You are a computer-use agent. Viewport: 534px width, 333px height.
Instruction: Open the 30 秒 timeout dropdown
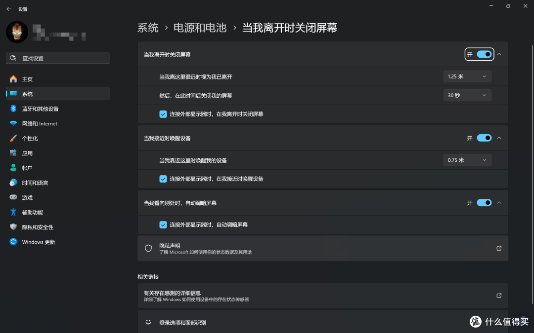[467, 95]
